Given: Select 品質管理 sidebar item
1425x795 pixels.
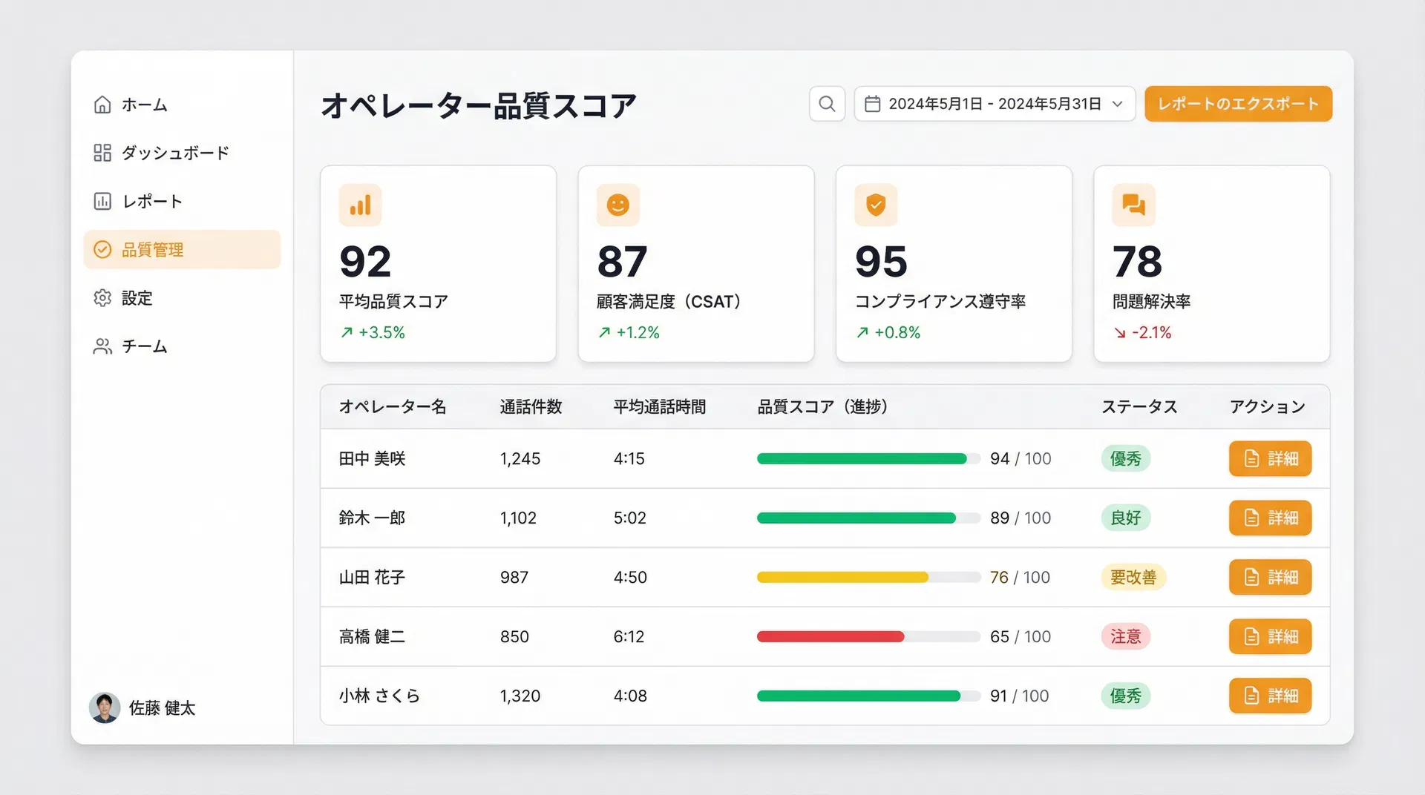Looking at the screenshot, I should (182, 250).
